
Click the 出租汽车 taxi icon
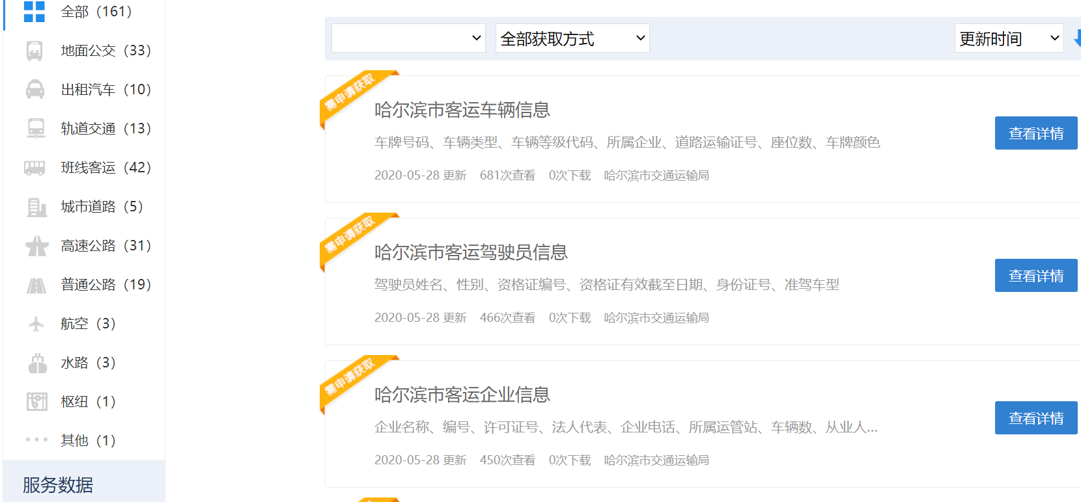(x=35, y=89)
